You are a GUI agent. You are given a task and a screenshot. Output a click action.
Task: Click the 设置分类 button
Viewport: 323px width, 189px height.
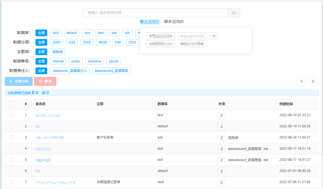pyautogui.click(x=19, y=81)
